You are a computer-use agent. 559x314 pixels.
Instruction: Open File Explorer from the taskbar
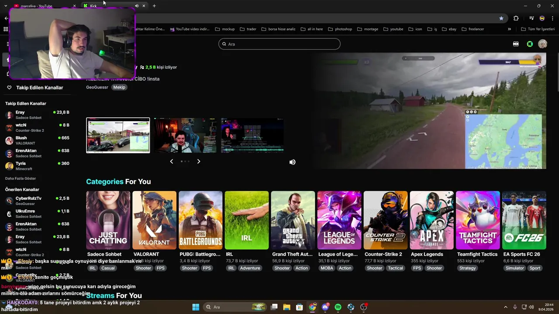click(x=286, y=307)
